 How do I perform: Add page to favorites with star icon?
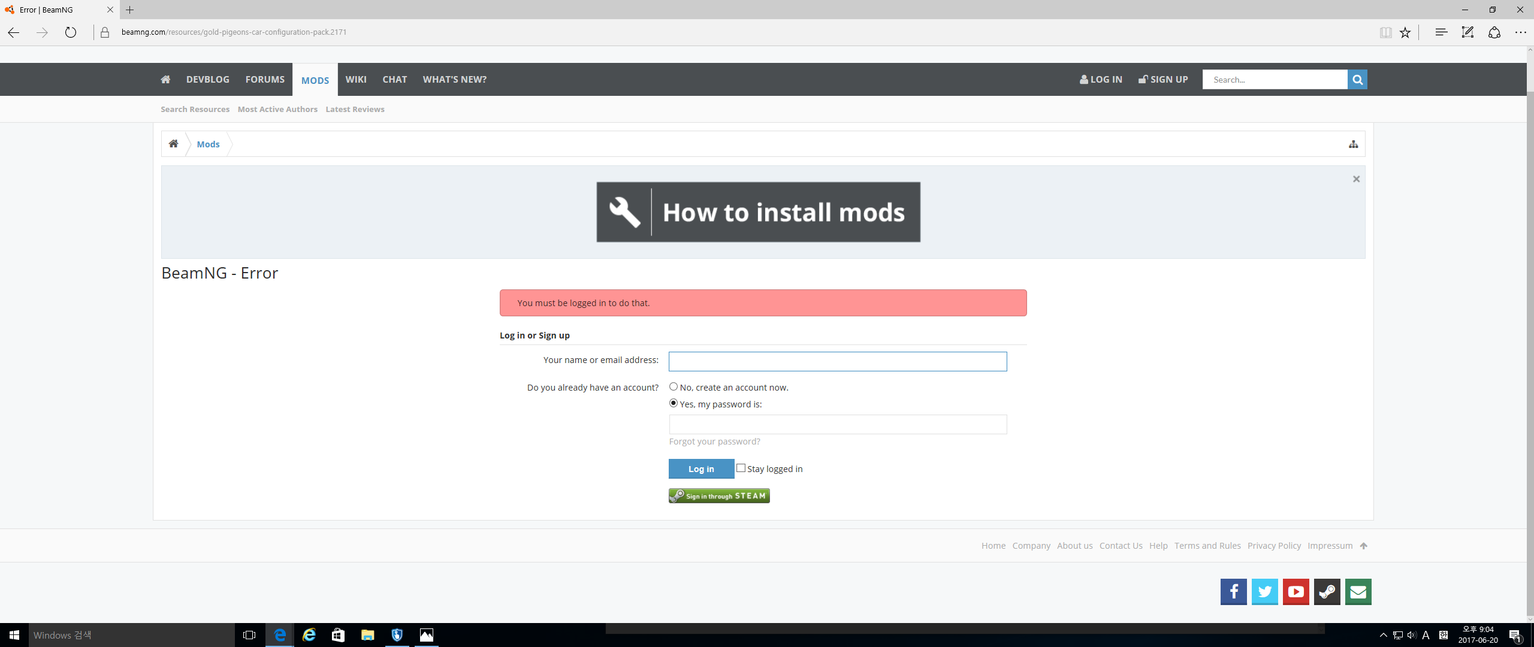click(x=1405, y=32)
